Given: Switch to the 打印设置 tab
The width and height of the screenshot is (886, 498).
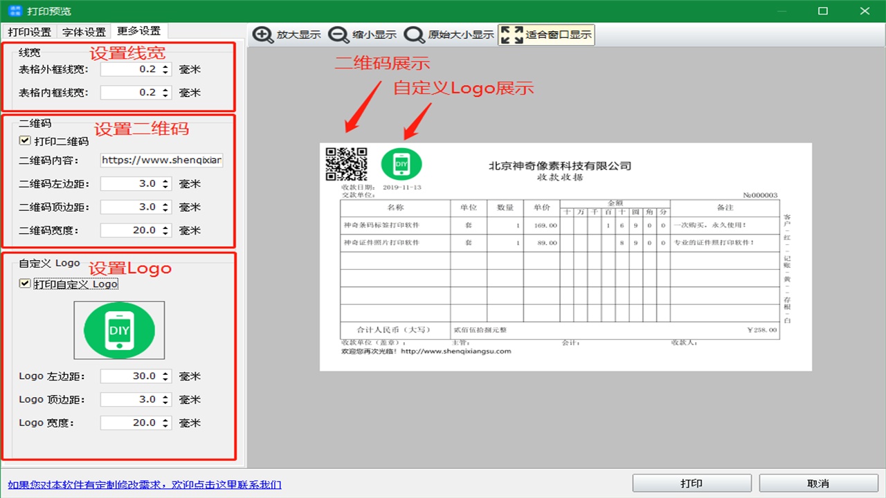Looking at the screenshot, I should [x=28, y=31].
